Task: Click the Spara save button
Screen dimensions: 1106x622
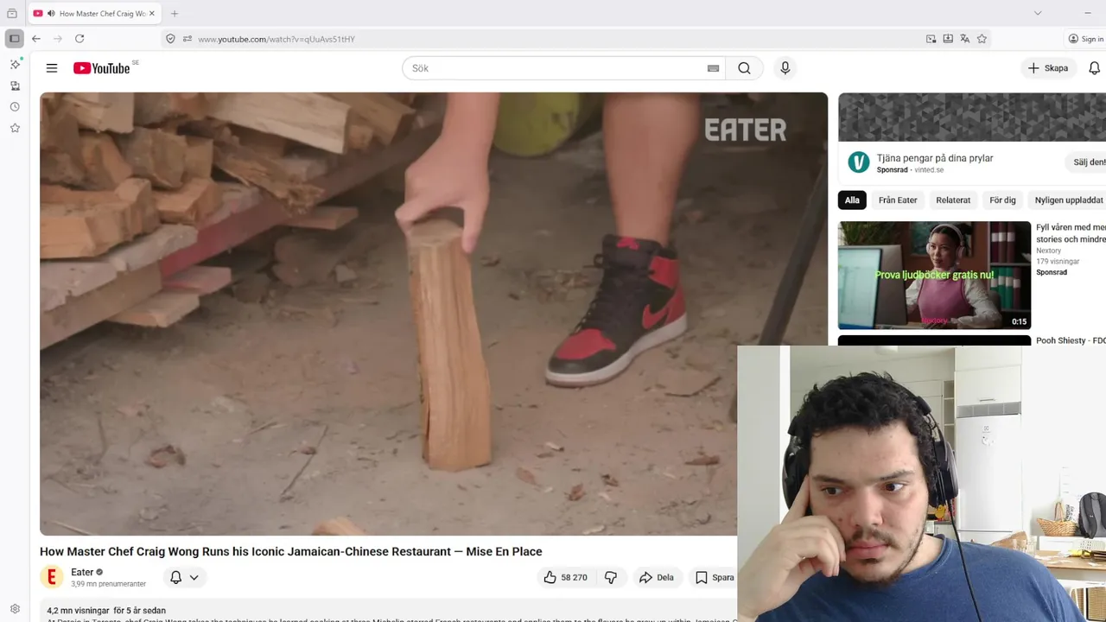Action: [714, 577]
